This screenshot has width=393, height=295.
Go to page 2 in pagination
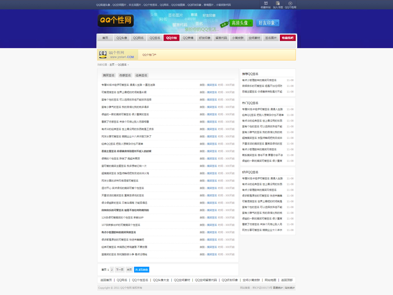click(x=112, y=270)
